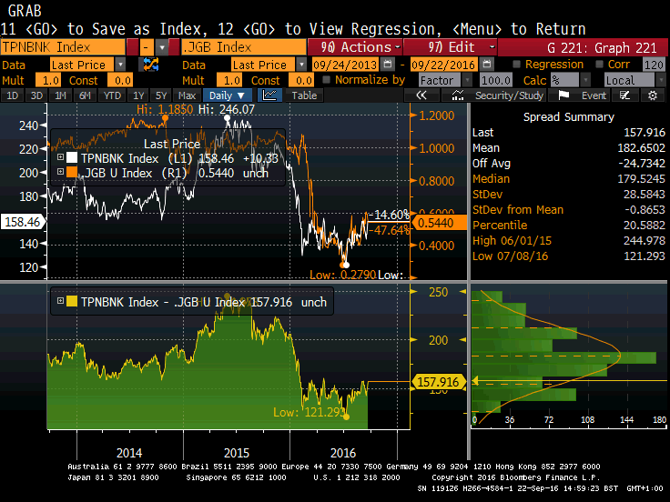Click the start date 09/24/2013 field
Viewport: 670px width, 502px height.
[345, 65]
